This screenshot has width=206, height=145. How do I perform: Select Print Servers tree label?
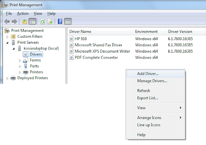point(28,42)
